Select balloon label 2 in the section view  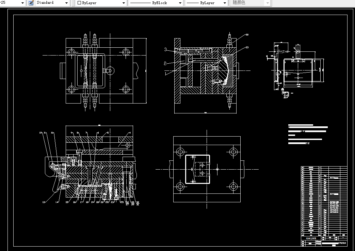165,63
